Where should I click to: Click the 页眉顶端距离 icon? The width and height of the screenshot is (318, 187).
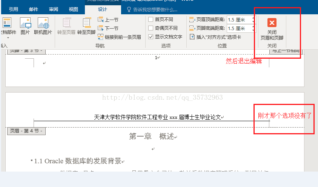(192, 20)
